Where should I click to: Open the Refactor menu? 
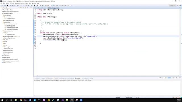point(12,3)
